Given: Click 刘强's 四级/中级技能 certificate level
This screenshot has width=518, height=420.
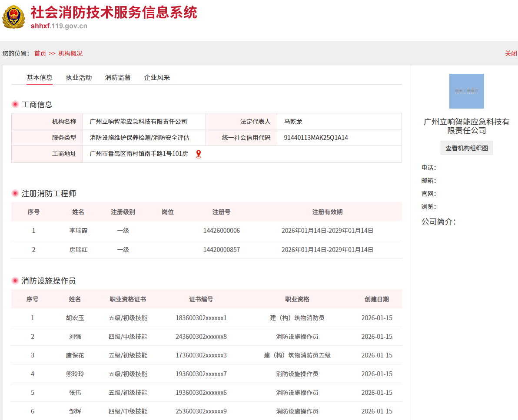Looking at the screenshot, I should click(128, 337).
